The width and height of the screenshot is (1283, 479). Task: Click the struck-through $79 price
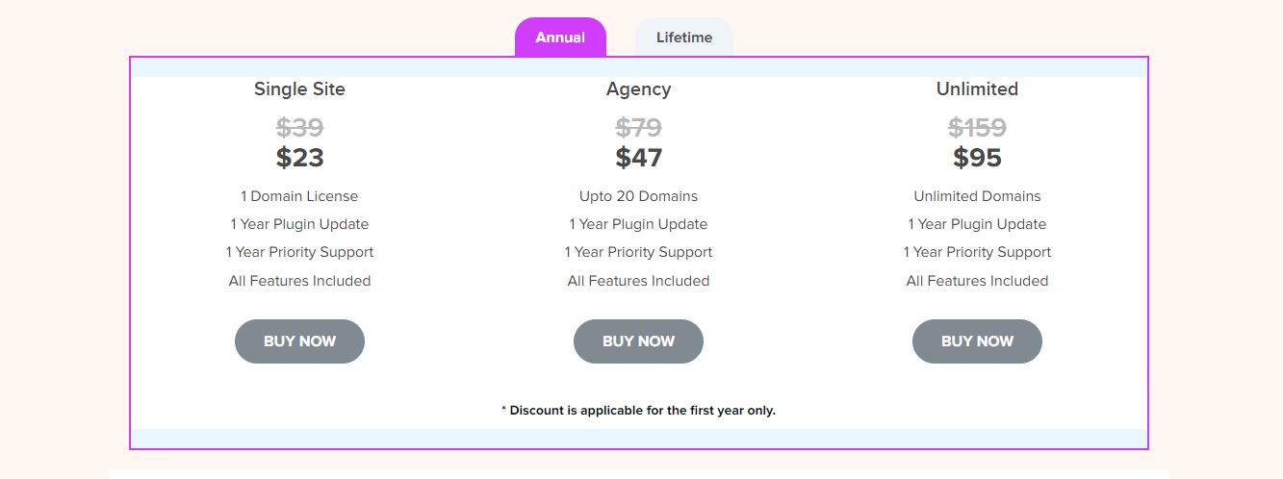[638, 127]
